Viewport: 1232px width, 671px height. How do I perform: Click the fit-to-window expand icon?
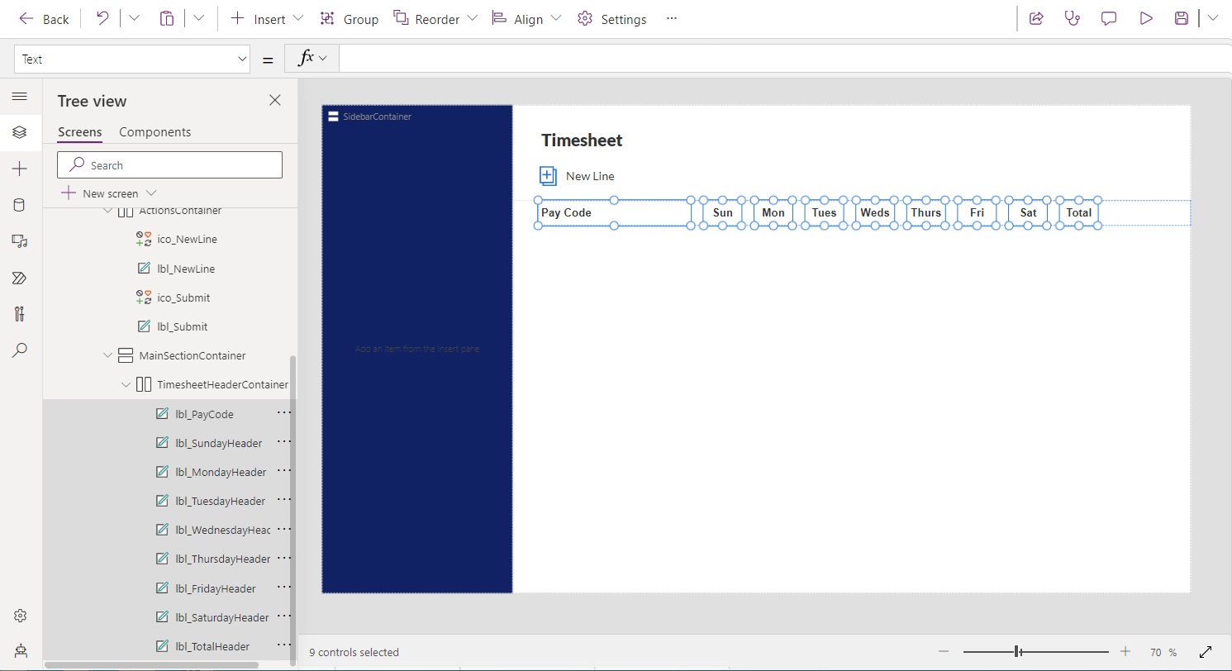point(1205,652)
